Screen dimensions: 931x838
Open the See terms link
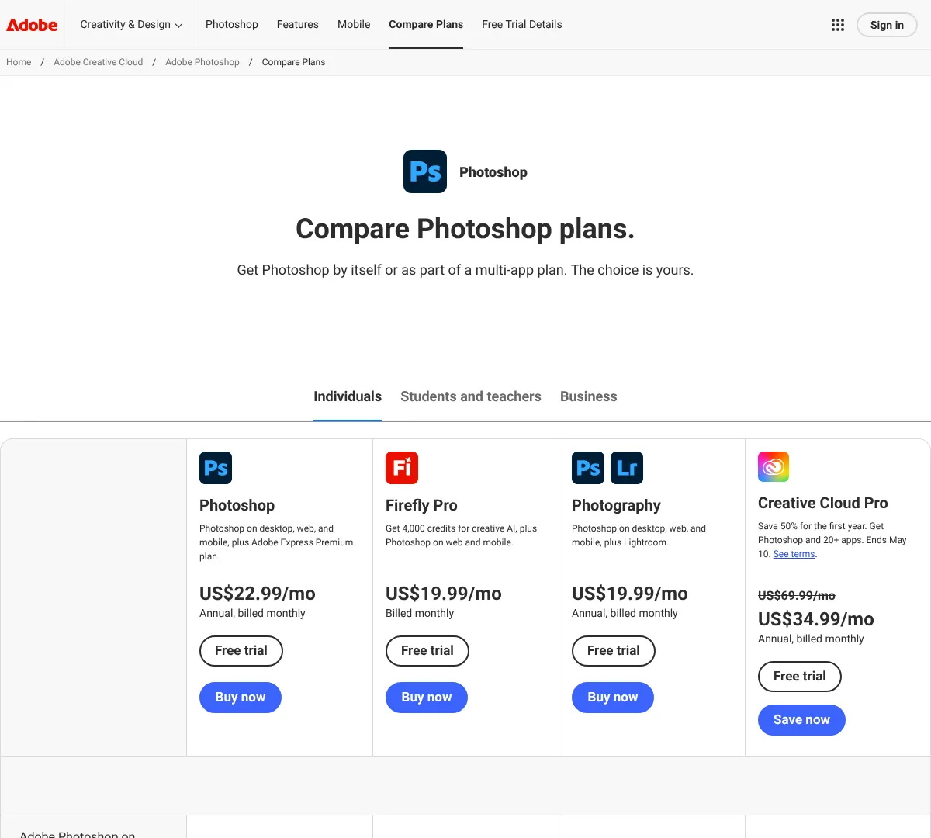pyautogui.click(x=794, y=554)
